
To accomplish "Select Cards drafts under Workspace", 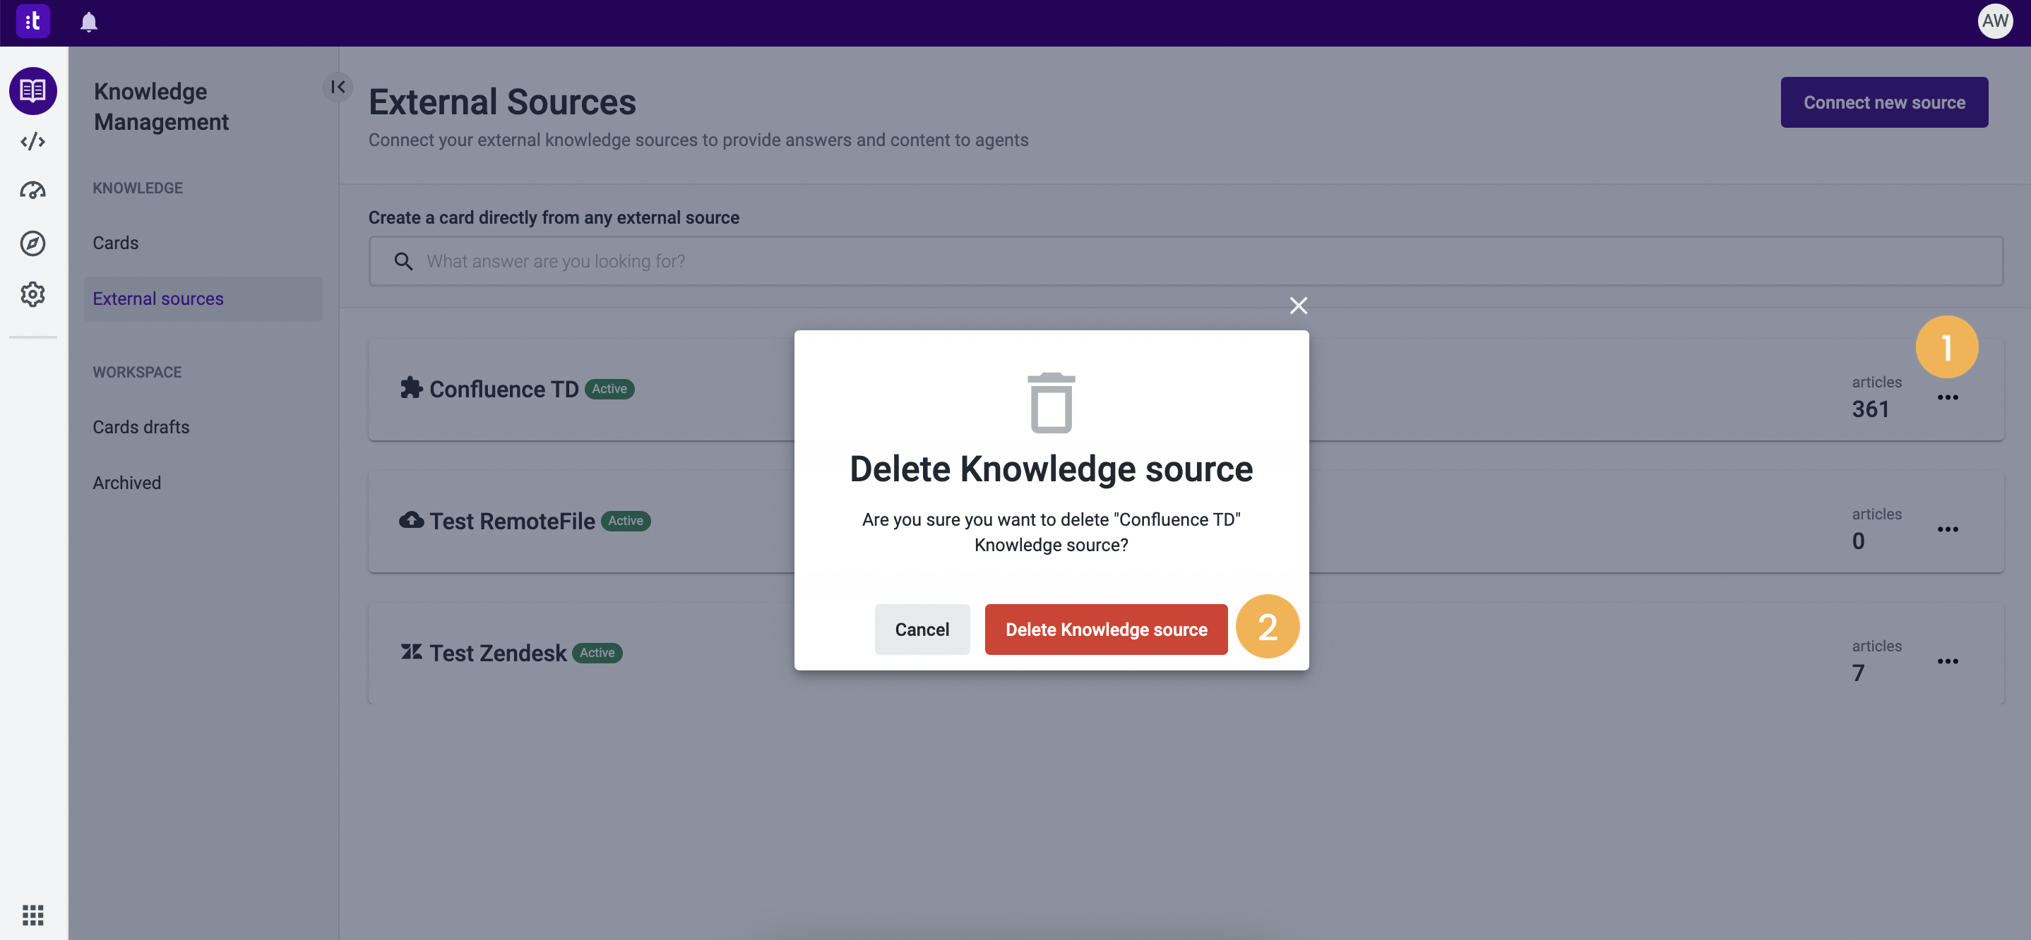I will pyautogui.click(x=141, y=426).
